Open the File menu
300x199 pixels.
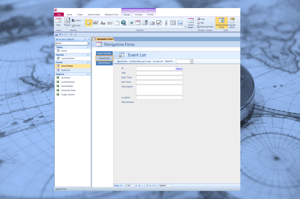coord(59,14)
